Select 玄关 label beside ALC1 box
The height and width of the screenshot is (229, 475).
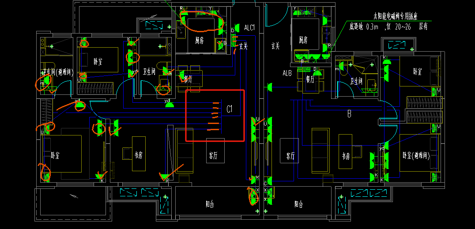(x=243, y=46)
